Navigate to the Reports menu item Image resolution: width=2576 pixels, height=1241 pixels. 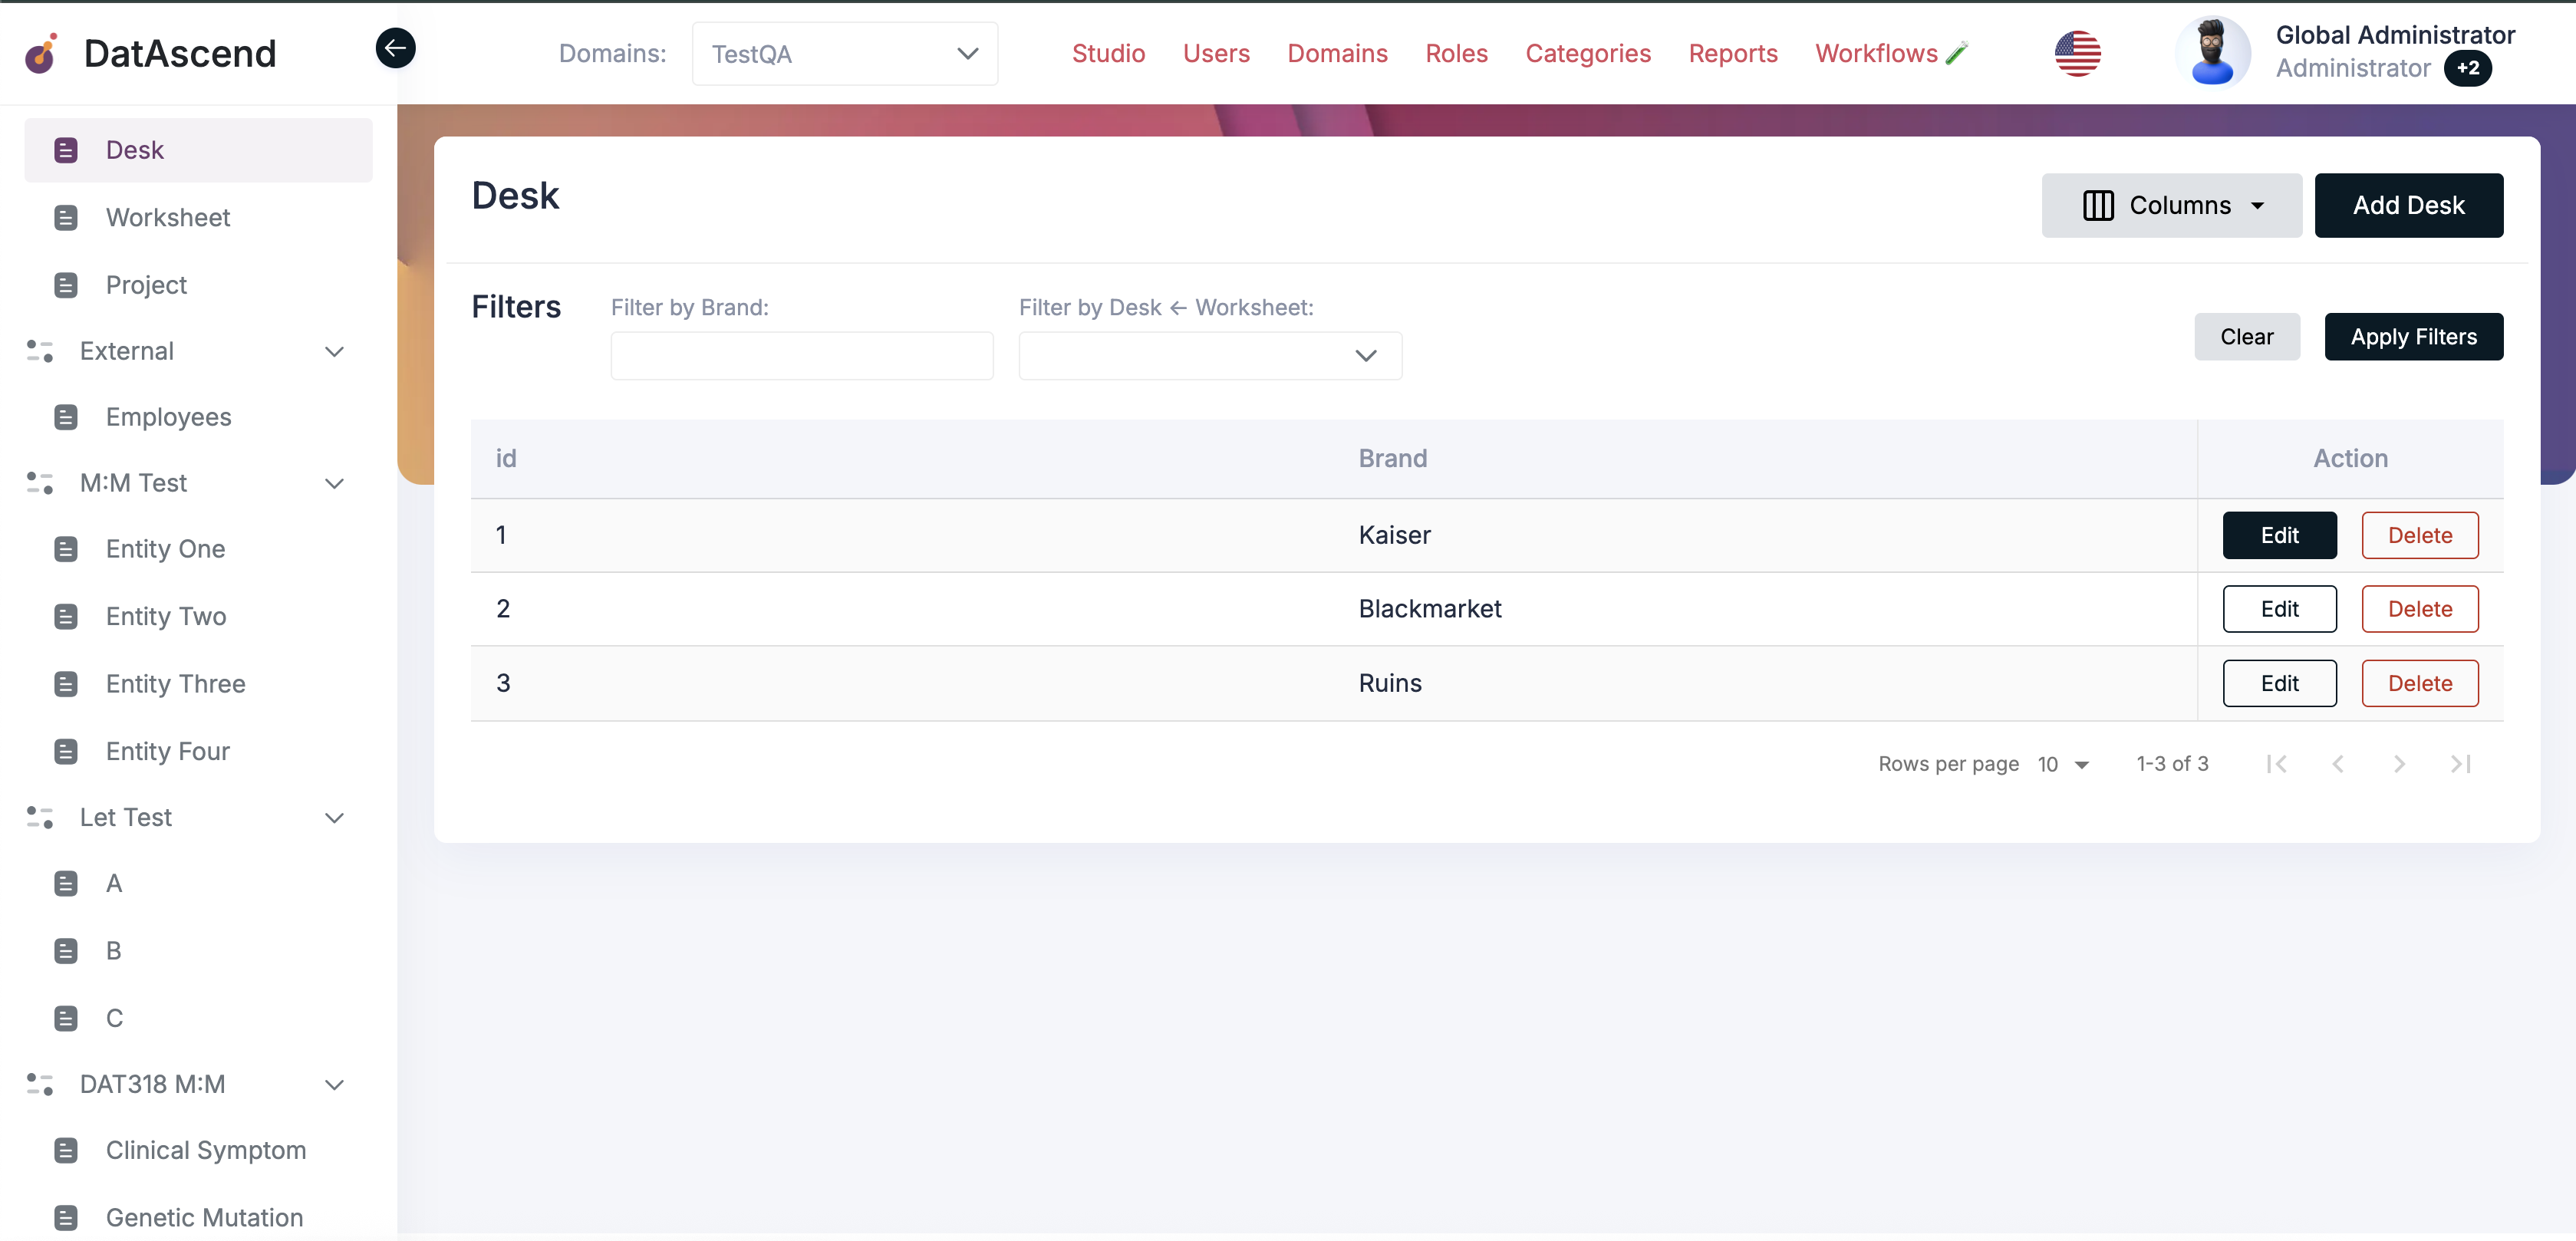click(x=1733, y=53)
